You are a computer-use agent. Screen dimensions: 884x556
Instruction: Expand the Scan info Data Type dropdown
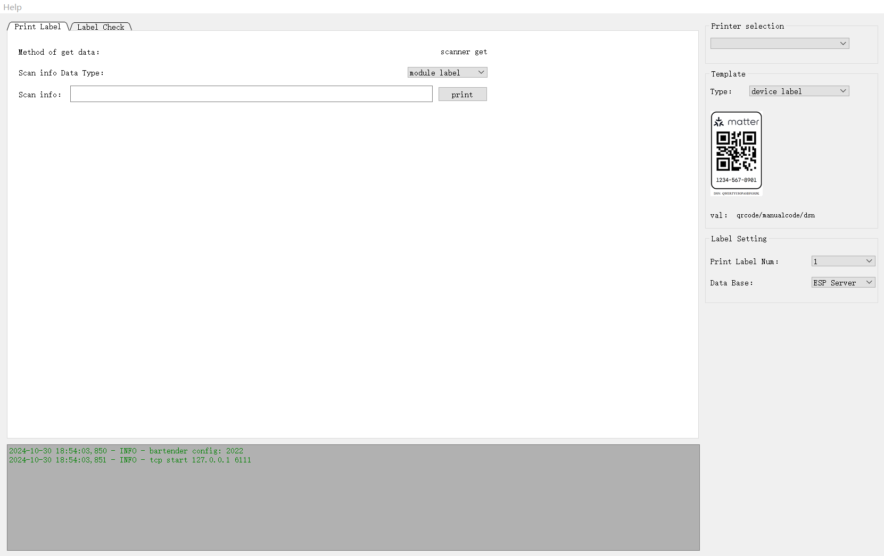point(447,73)
